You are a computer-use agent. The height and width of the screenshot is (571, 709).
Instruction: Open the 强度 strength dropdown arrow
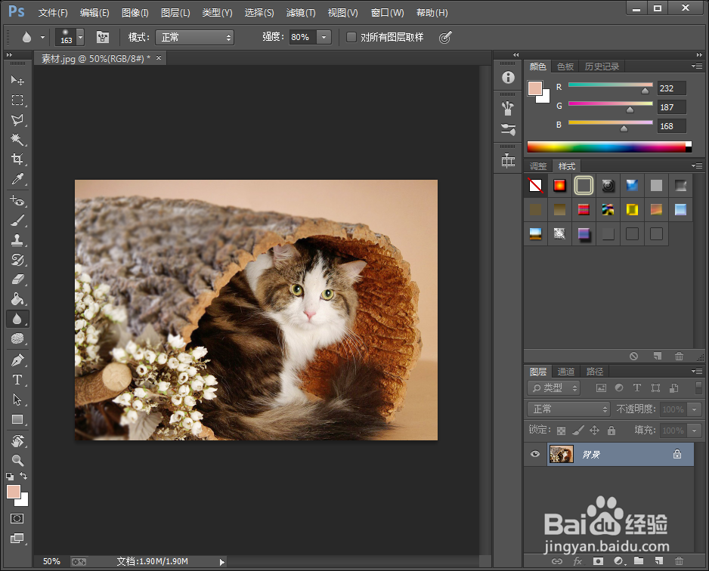(324, 37)
